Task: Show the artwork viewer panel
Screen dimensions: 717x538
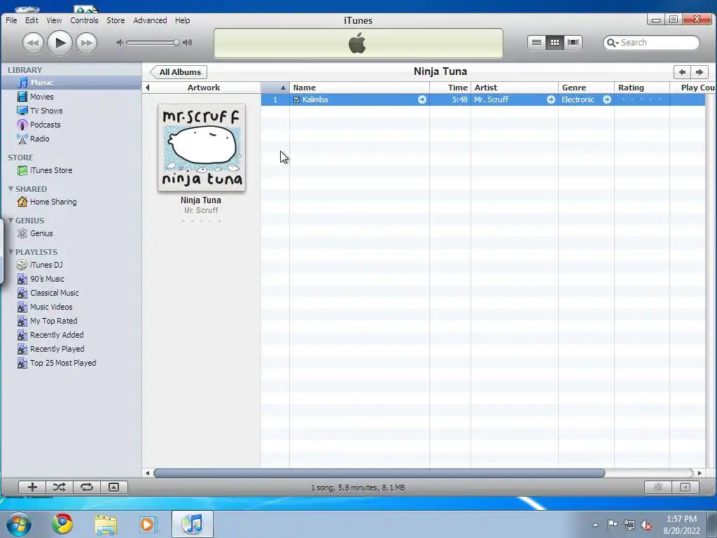Action: point(114,488)
